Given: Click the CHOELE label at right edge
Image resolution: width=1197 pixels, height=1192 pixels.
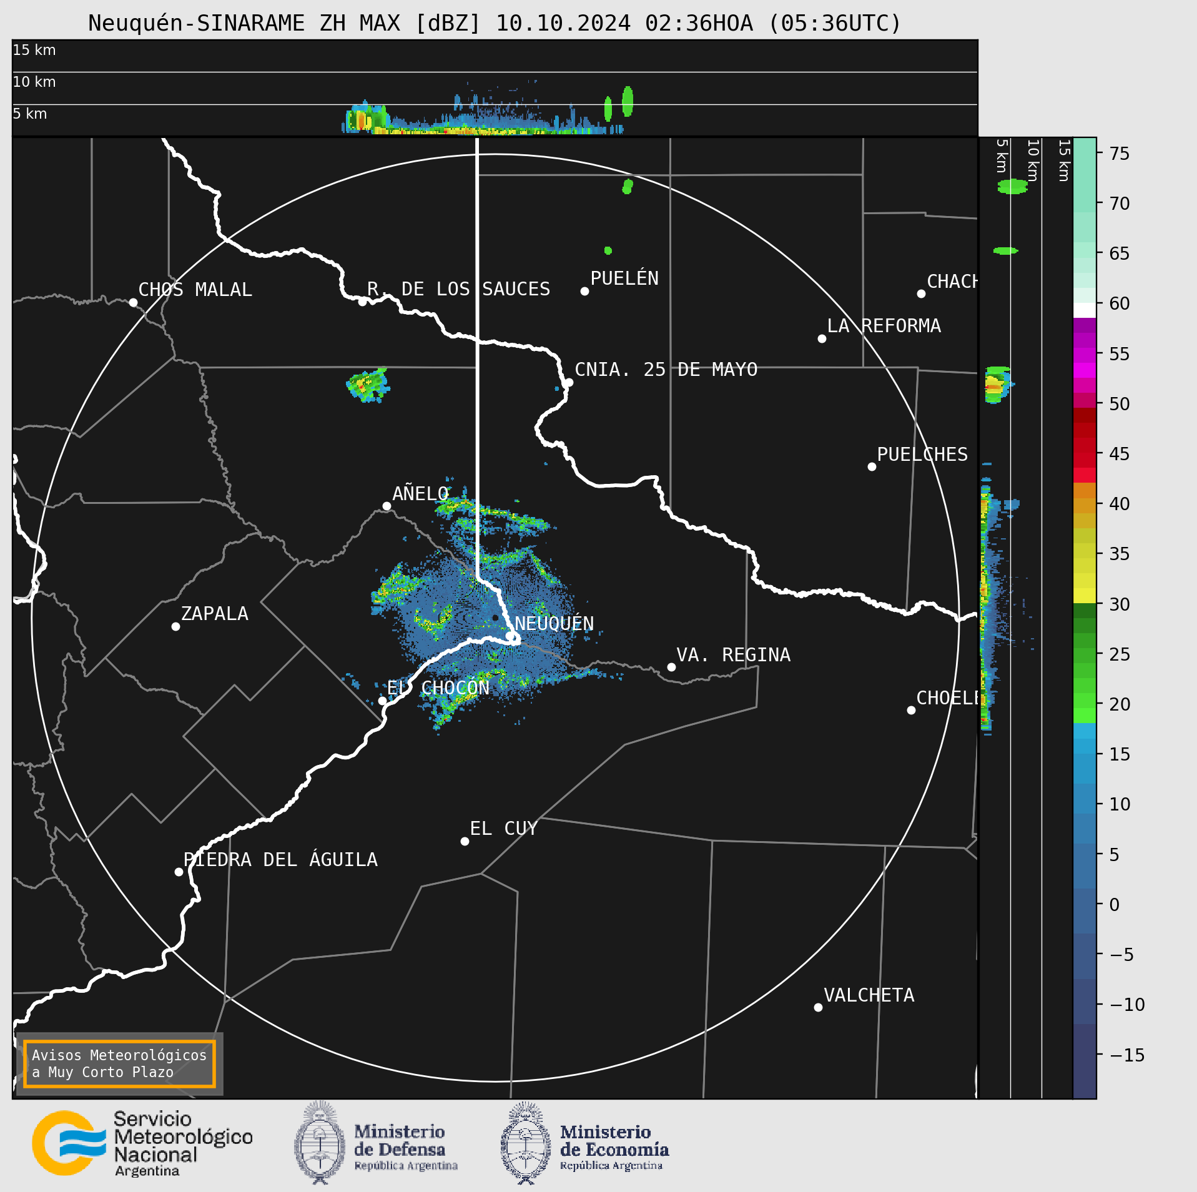Looking at the screenshot, I should click(x=946, y=698).
